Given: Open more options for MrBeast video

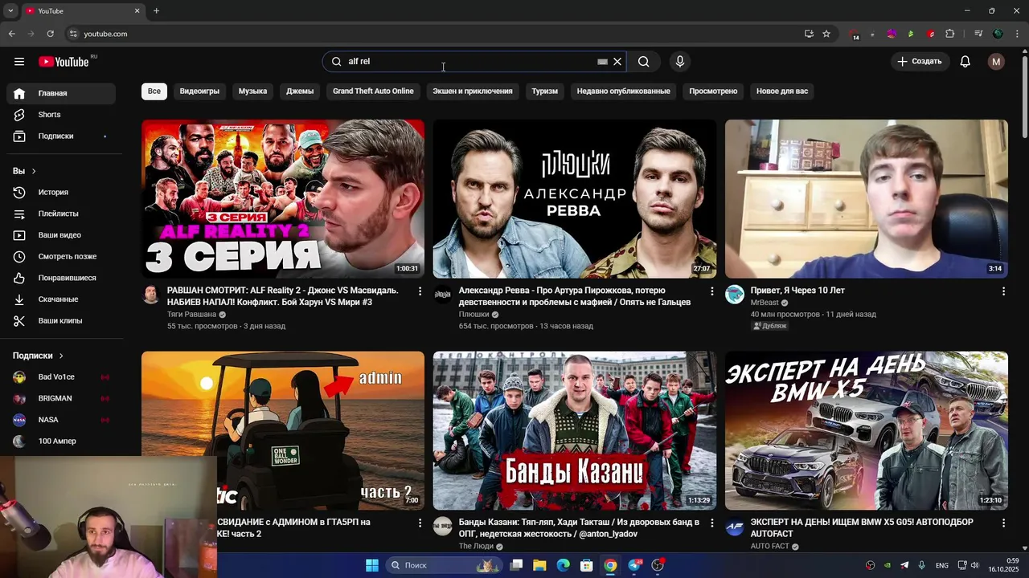Looking at the screenshot, I should click(1003, 291).
